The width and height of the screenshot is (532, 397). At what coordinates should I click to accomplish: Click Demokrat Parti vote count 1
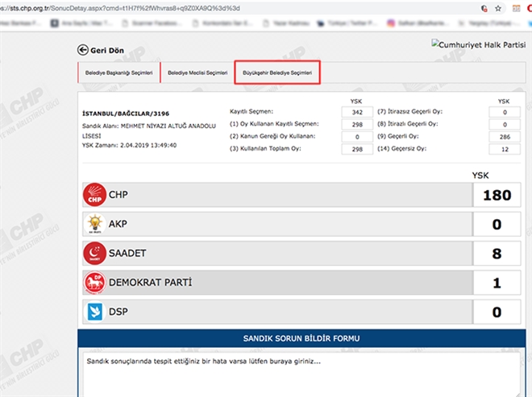(497, 283)
